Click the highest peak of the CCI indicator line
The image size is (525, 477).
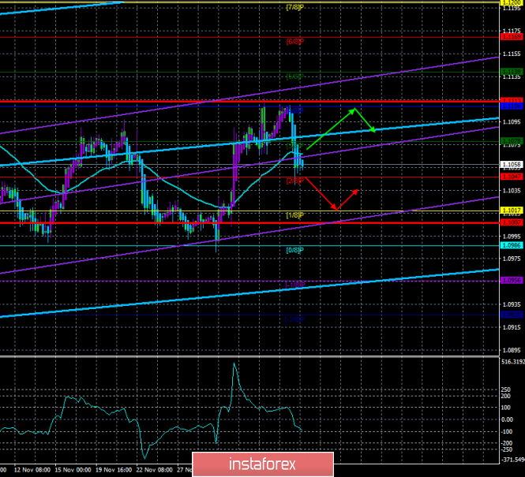click(x=234, y=364)
